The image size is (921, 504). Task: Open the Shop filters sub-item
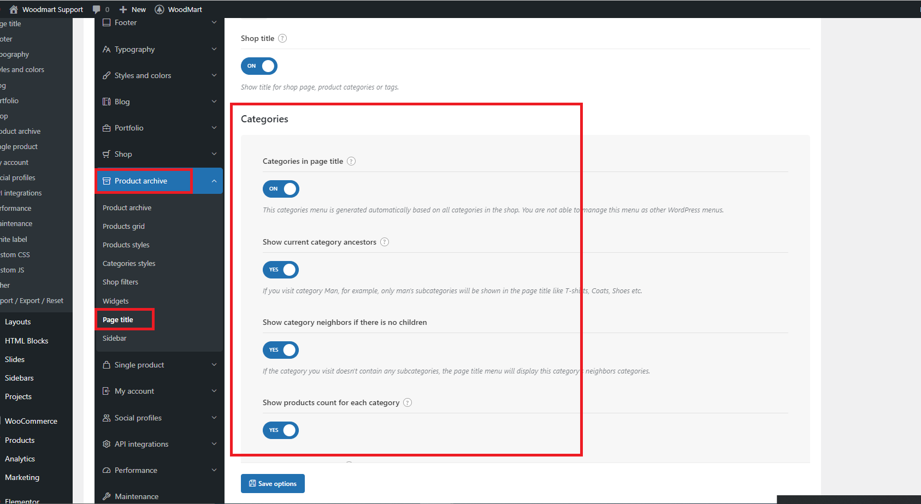tap(121, 282)
